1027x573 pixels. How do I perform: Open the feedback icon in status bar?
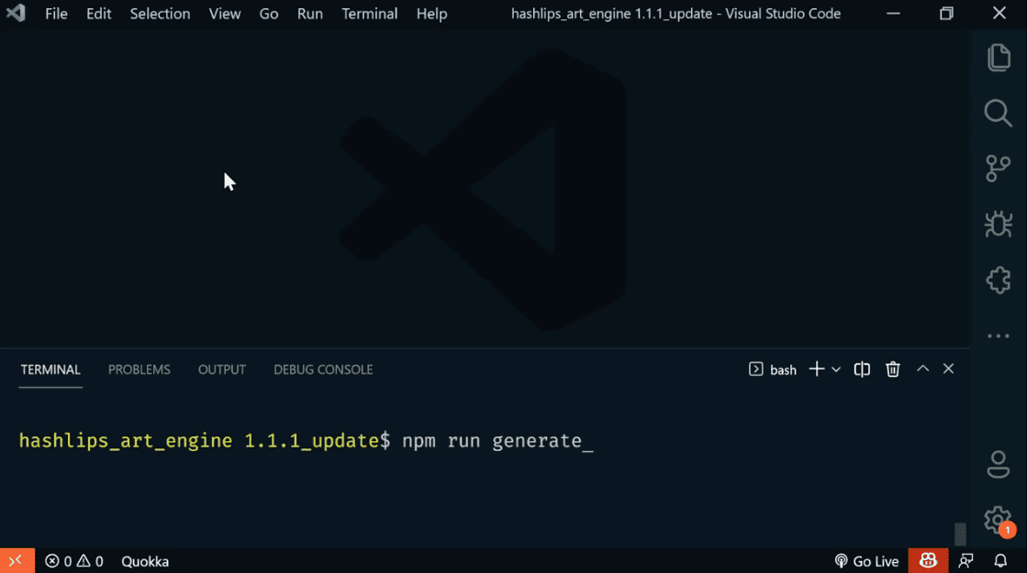966,560
